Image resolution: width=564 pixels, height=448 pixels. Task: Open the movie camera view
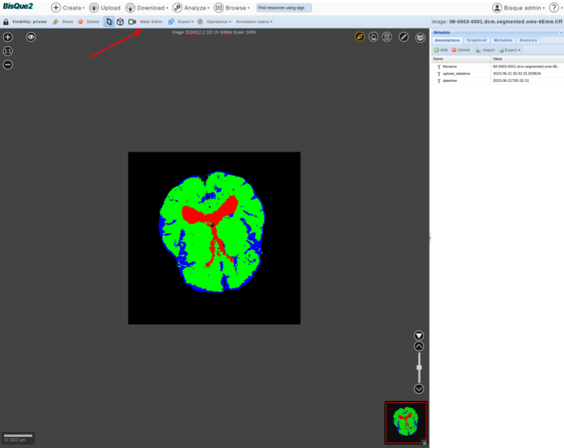point(132,22)
